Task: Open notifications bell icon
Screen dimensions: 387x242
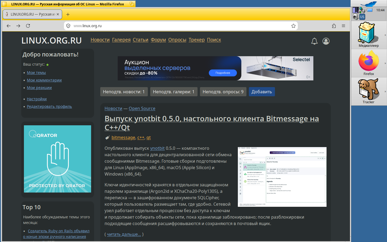Action: (x=314, y=41)
